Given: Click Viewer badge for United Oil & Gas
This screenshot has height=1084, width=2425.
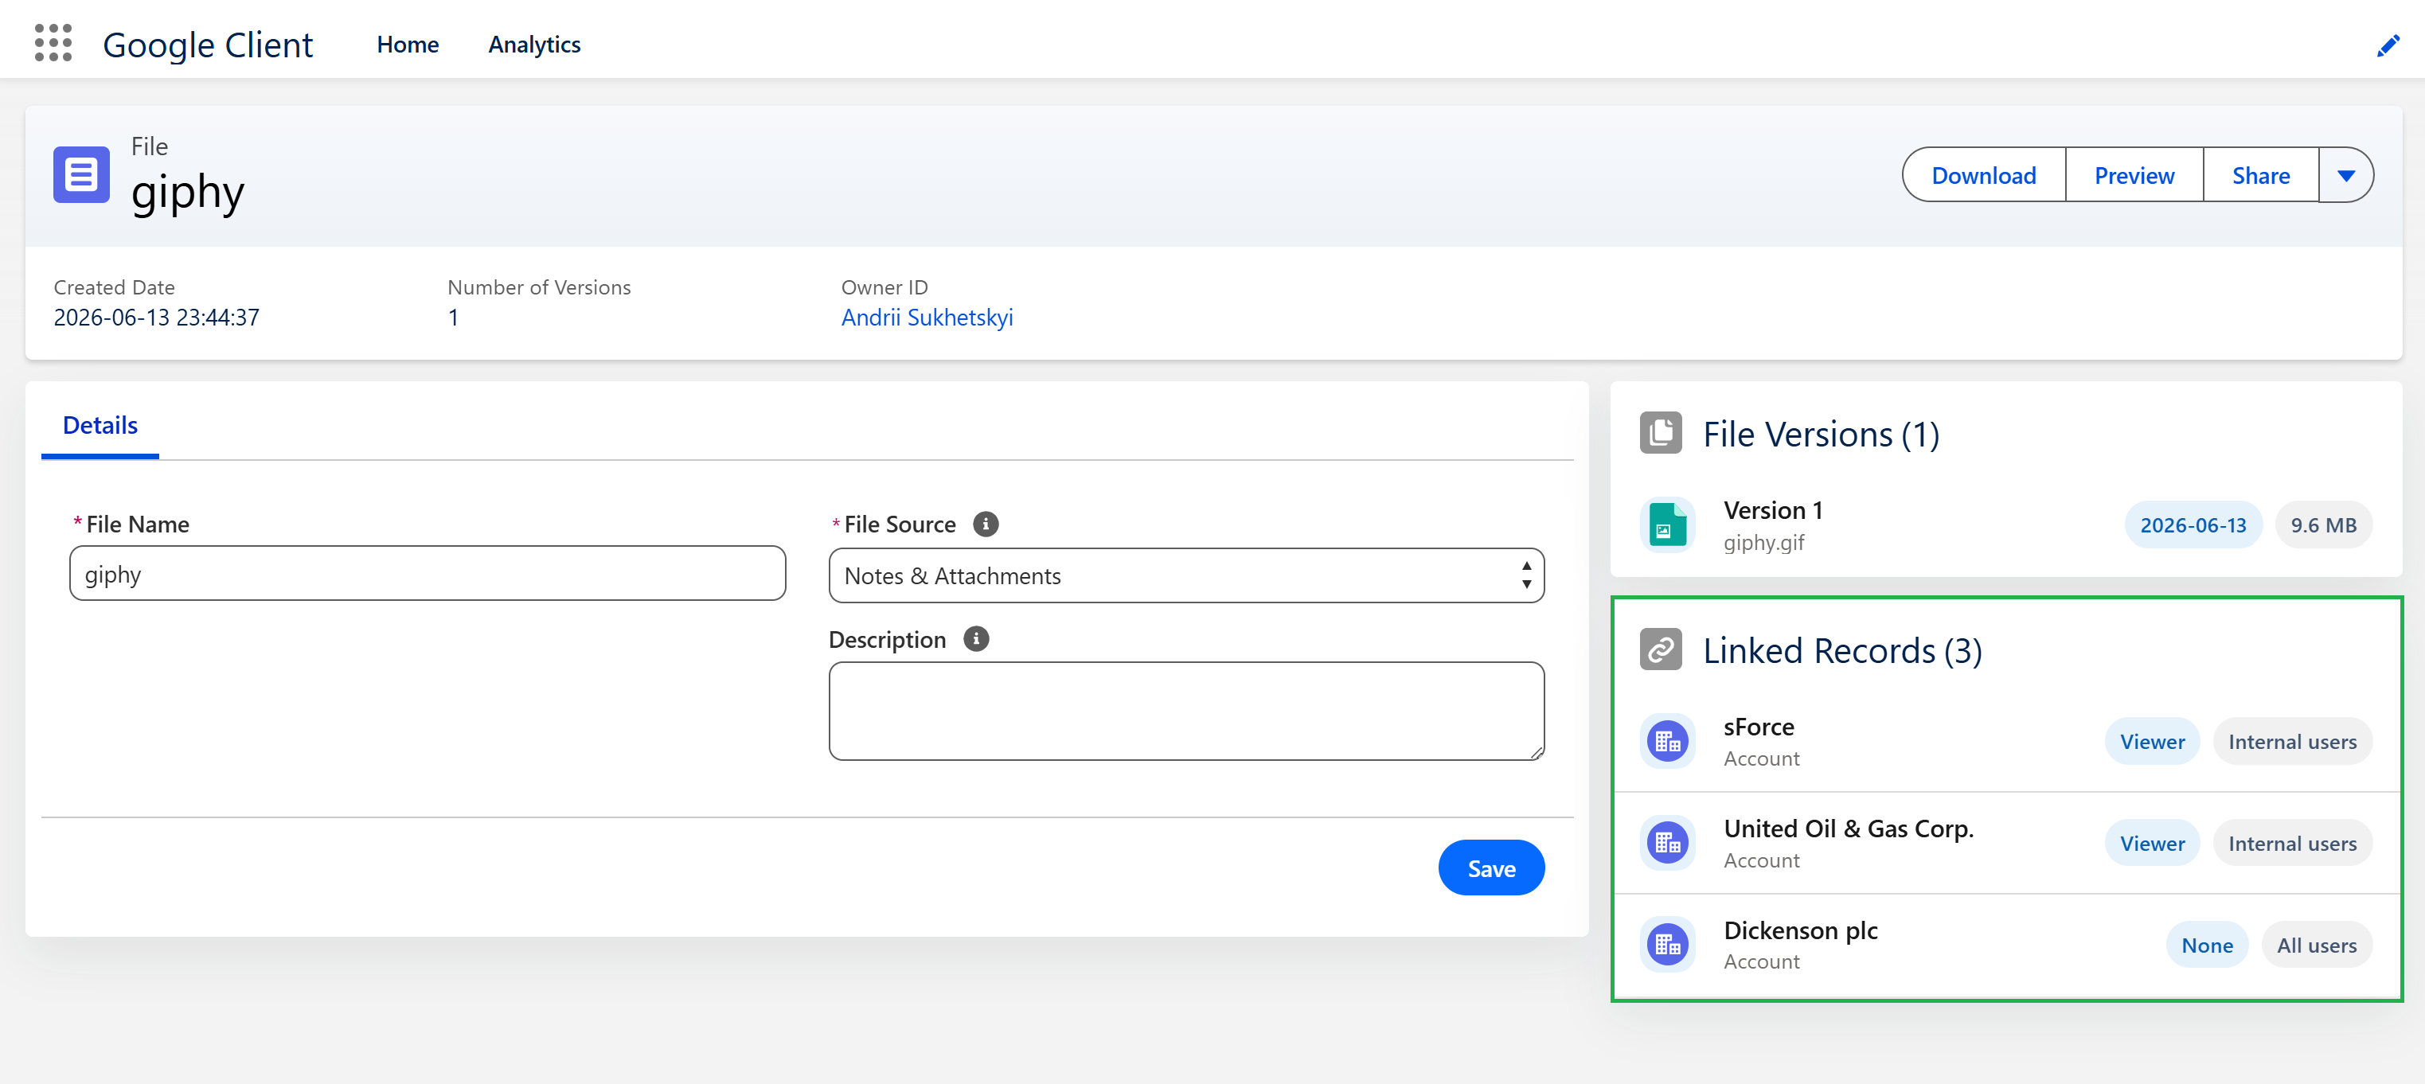Looking at the screenshot, I should coord(2152,843).
